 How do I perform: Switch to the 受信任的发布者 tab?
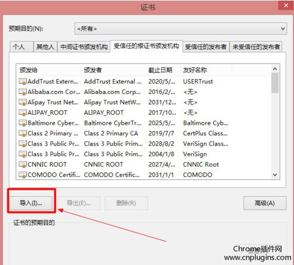206,47
